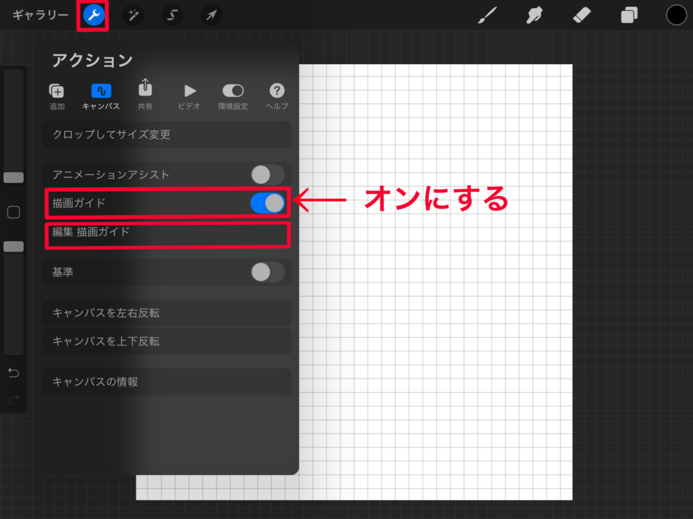The image size is (693, 519).
Task: Toggle アニメーションアシスト switch
Action: (x=267, y=175)
